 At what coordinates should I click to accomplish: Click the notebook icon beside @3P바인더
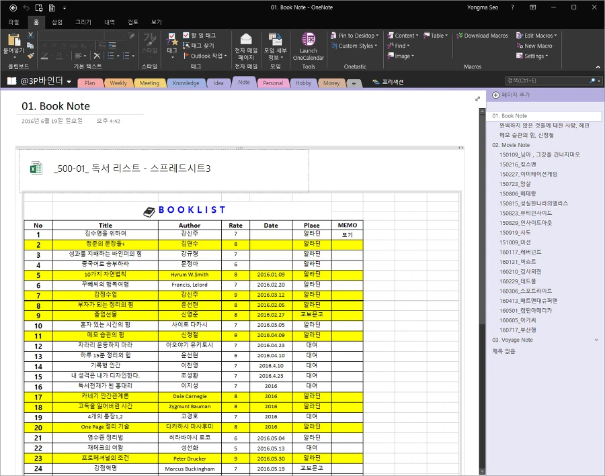coord(12,81)
